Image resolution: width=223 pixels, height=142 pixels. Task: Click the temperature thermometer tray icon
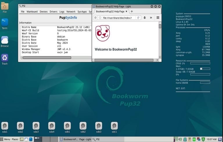coord(174,139)
